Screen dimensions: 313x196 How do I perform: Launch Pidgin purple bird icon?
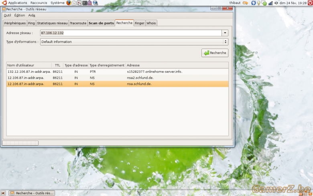click(90, 3)
